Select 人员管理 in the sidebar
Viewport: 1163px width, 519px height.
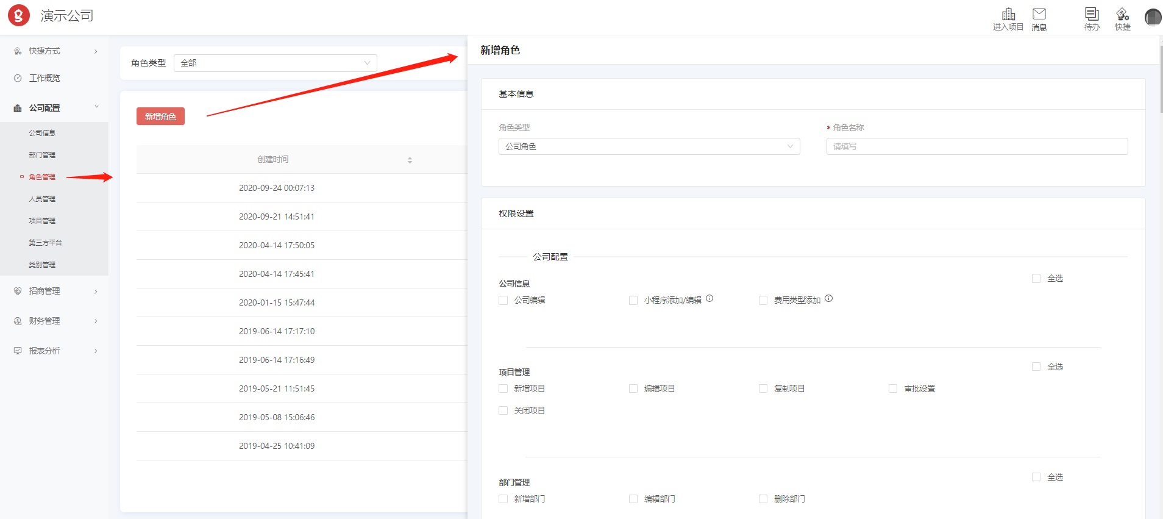[x=42, y=199]
